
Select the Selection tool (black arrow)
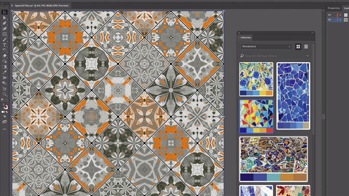[5, 12]
